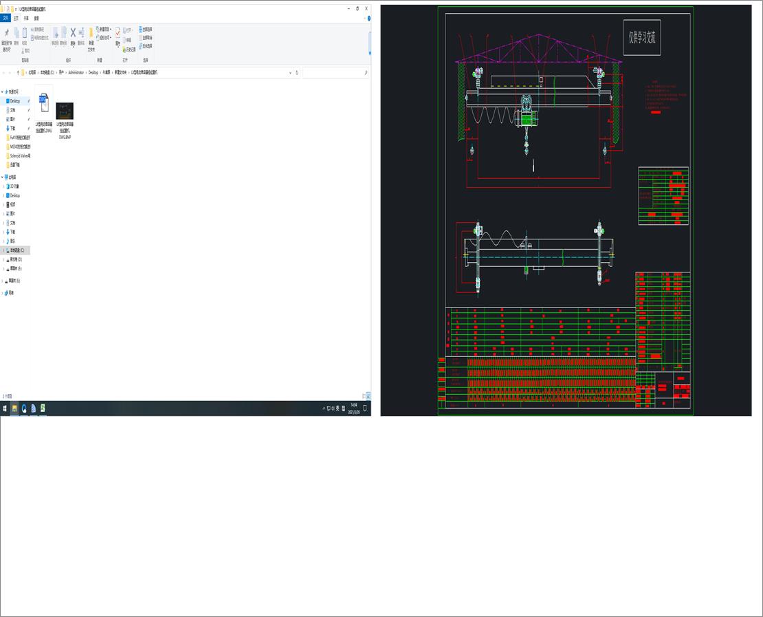
Task: Select the Paste icon on the Home ribbon
Action: [25, 36]
